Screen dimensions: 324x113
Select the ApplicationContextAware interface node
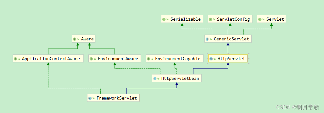click(x=48, y=59)
